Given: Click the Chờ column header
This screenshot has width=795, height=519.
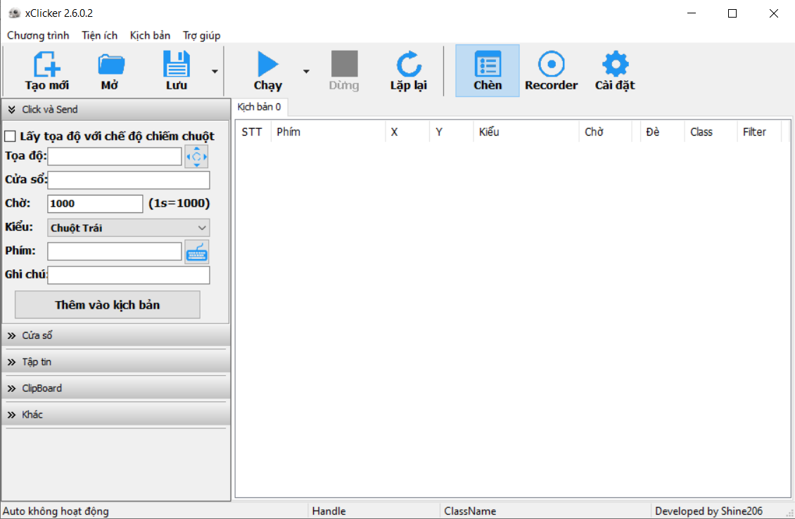Looking at the screenshot, I should click(x=605, y=132).
